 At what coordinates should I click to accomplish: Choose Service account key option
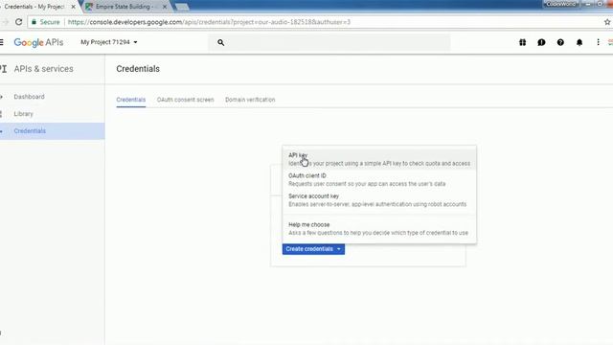click(379, 200)
